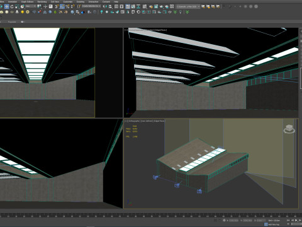Click the Z coordinate input field
Screen dimensions: 302x227
(261, 221)
